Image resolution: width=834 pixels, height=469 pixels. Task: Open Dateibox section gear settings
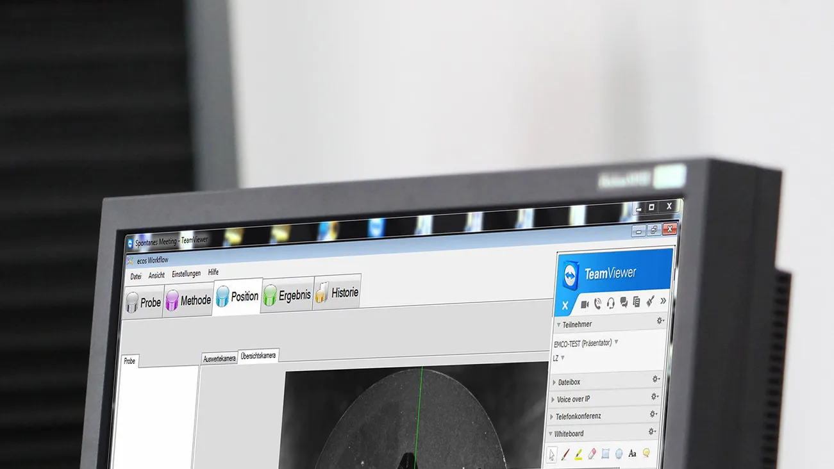point(655,379)
